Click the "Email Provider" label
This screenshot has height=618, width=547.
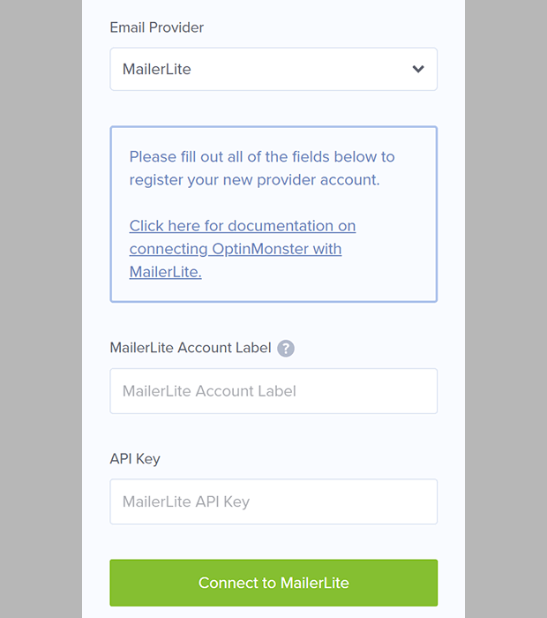coord(157,27)
